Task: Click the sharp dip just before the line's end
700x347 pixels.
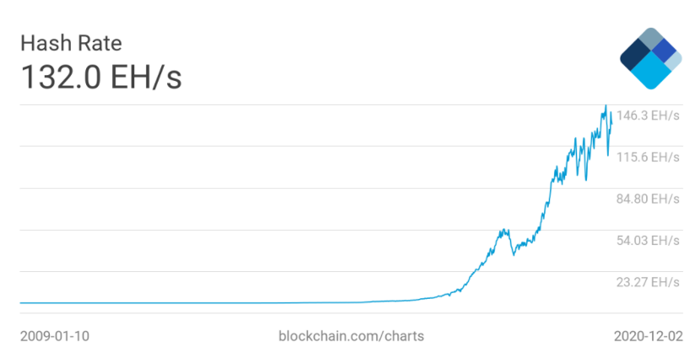Action: (608, 155)
